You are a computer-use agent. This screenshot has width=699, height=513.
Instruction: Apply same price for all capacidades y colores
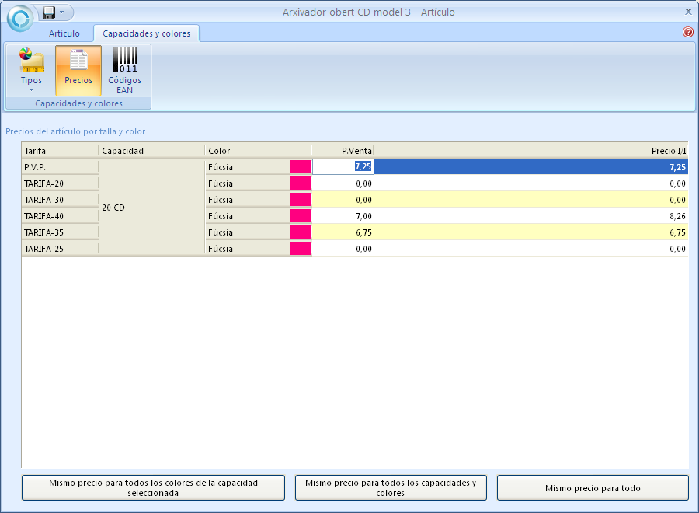point(391,487)
